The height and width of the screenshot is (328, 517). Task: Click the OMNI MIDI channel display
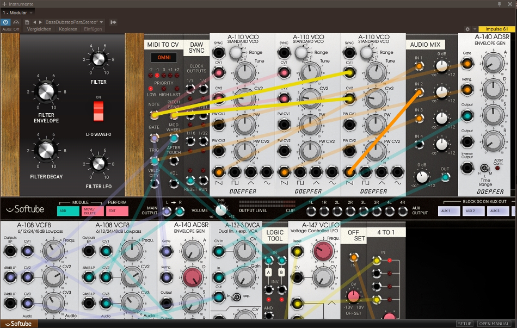164,57
